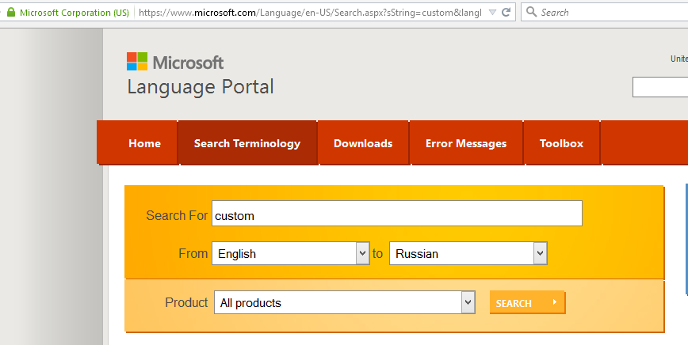Click the browser search magnifier icon
688x345 pixels.
coord(531,12)
